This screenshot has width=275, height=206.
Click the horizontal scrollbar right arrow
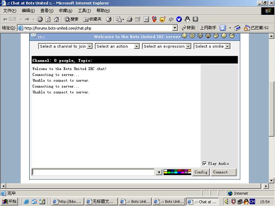tap(266, 186)
